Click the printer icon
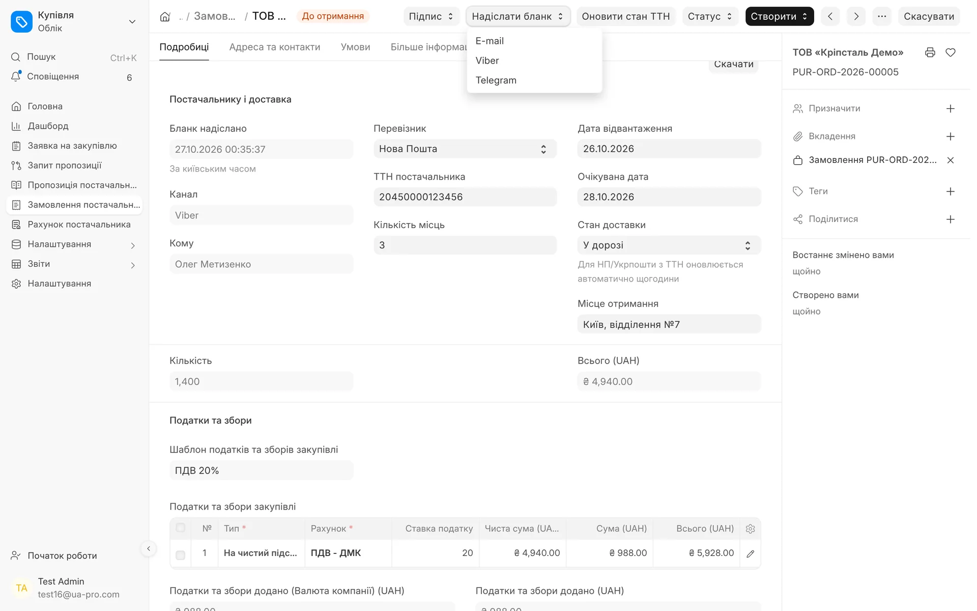 (x=930, y=52)
